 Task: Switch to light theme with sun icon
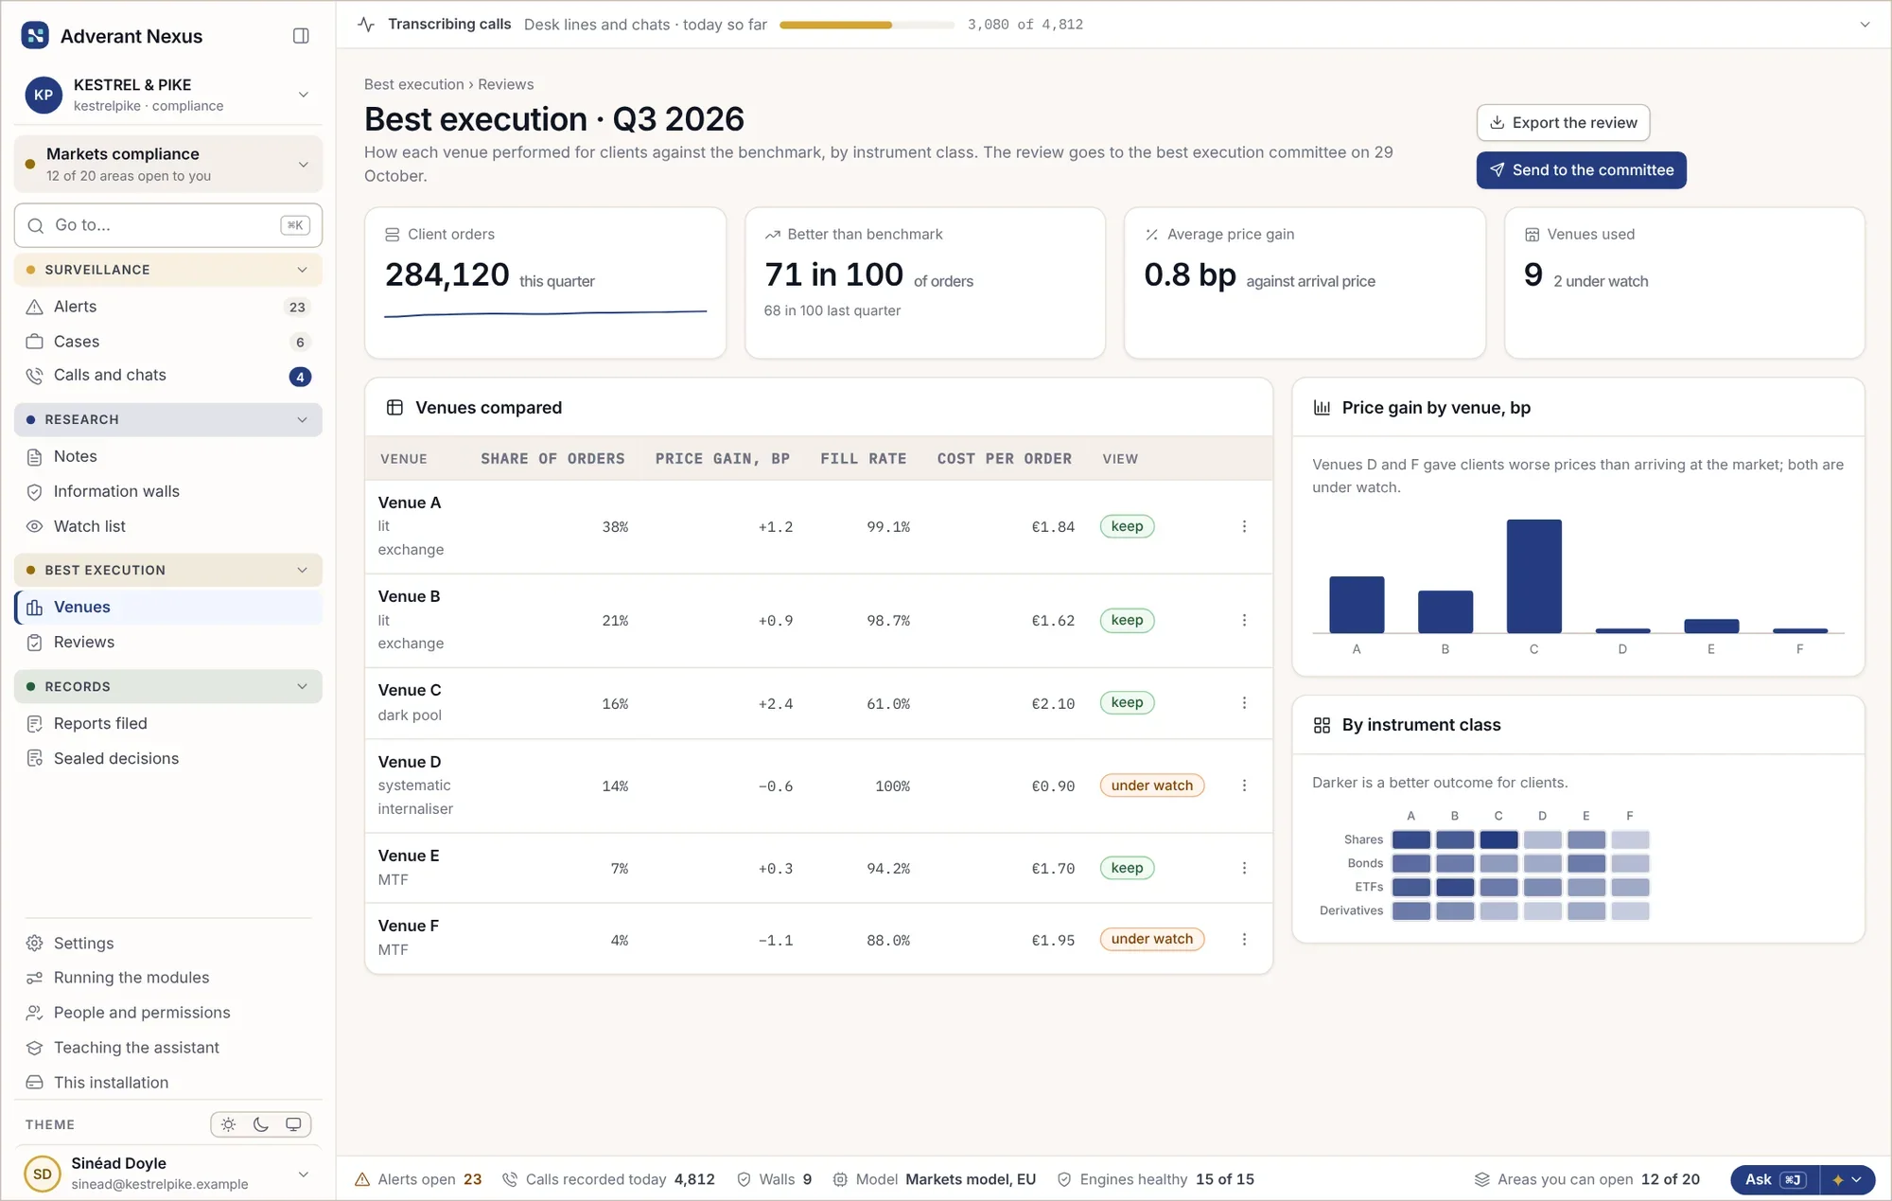tap(228, 1124)
